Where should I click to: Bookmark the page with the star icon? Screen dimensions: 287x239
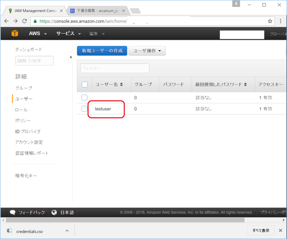(x=270, y=21)
